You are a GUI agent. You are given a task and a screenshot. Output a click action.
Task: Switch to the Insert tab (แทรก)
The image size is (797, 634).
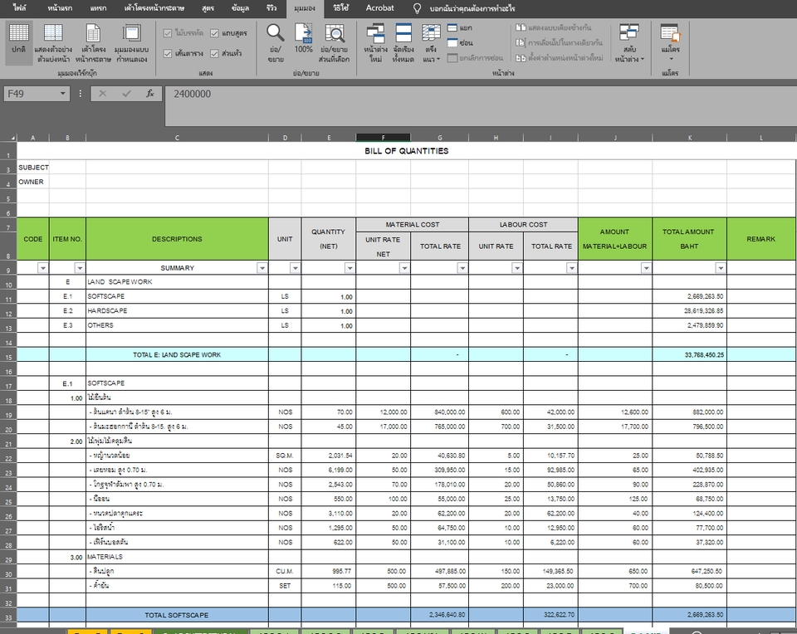click(98, 8)
